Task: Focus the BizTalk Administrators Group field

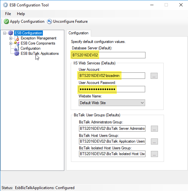Action: (112, 129)
